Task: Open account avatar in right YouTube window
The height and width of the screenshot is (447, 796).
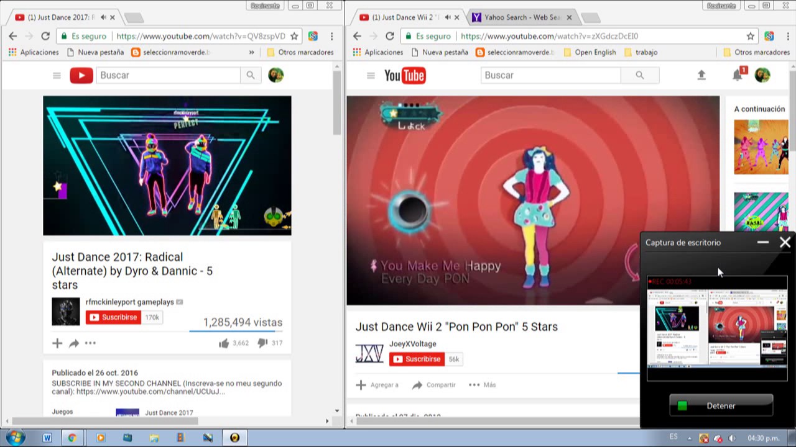Action: pos(762,75)
